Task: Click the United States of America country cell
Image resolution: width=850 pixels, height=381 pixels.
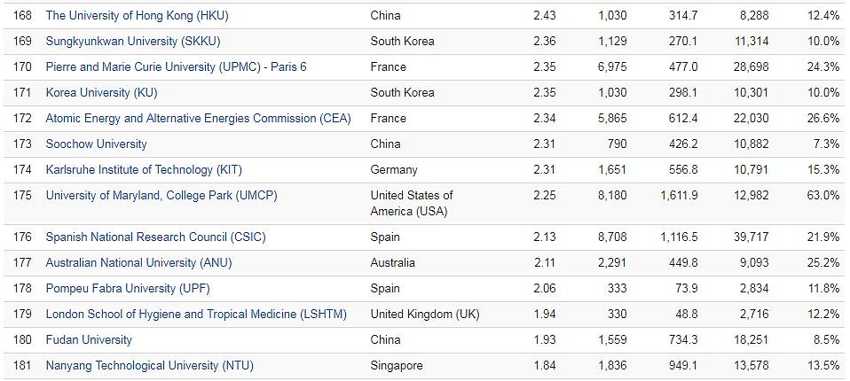Action: pos(412,203)
